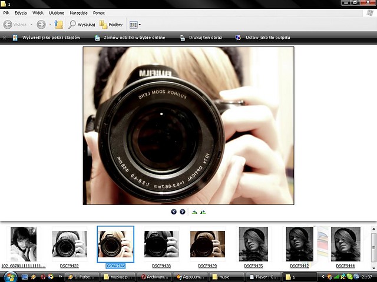377x282 pixels.
Task: Click the online prints order icon
Action: (x=97, y=38)
